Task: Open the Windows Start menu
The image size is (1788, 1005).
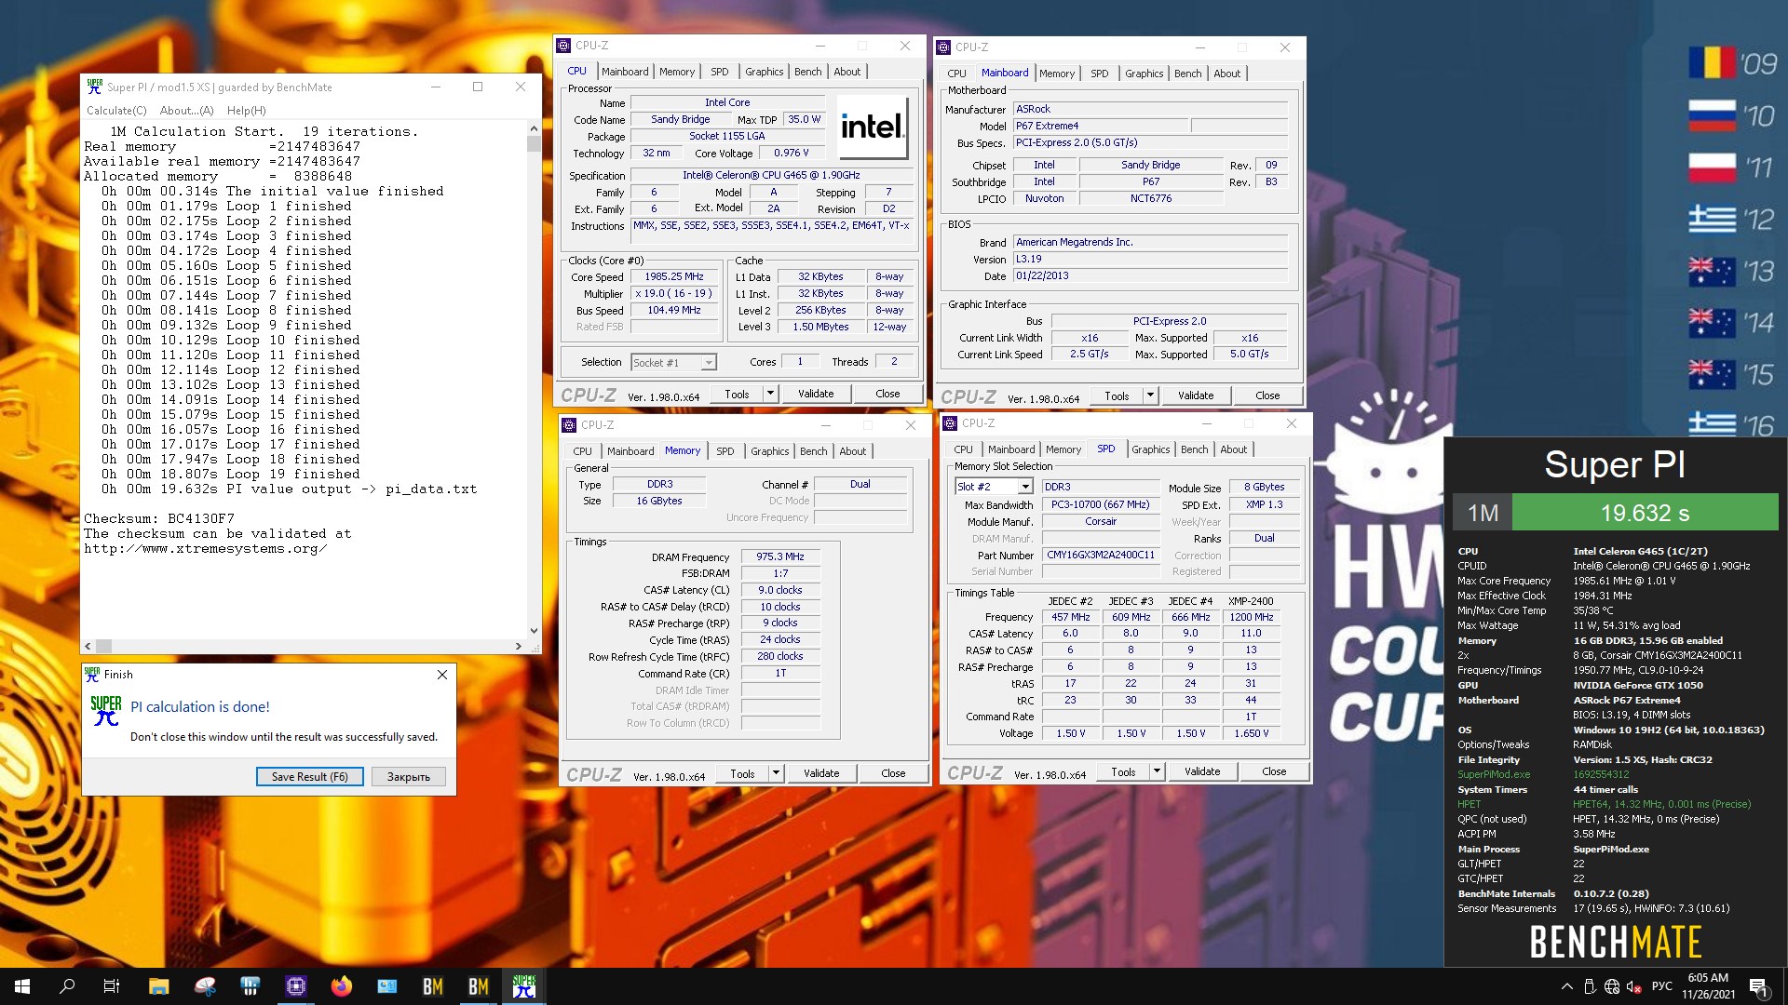Action: tap(22, 986)
